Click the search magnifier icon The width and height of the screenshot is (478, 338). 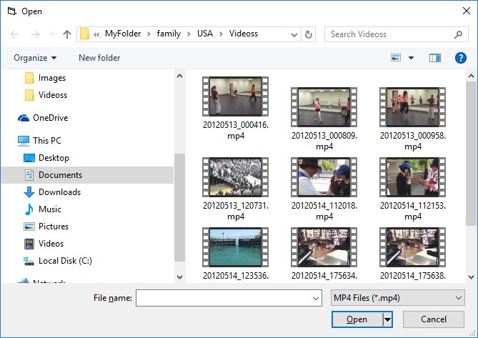[458, 34]
